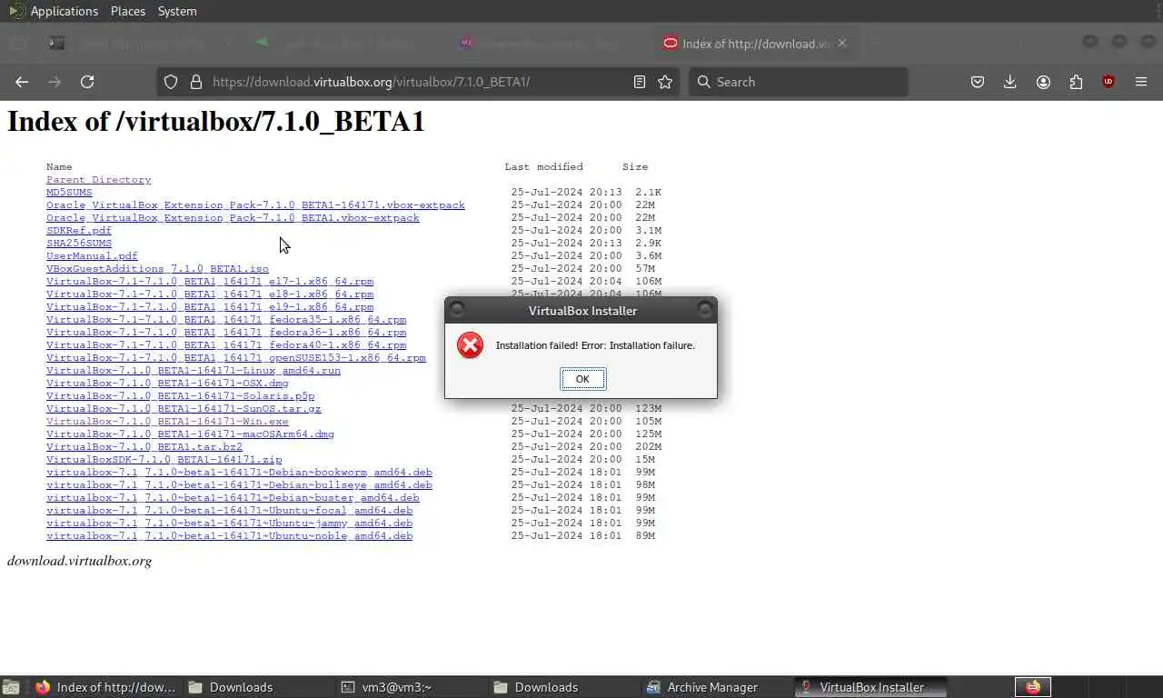
Task: Click the 'Last modified' column header text
Action: 543,167
